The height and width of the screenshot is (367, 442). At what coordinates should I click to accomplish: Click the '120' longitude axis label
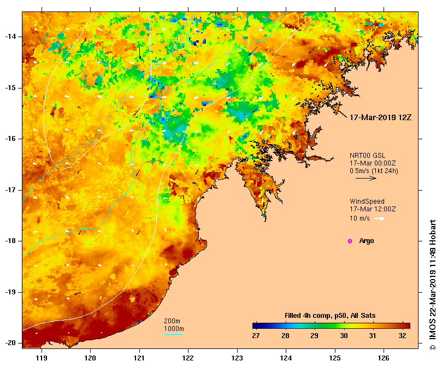click(x=91, y=358)
